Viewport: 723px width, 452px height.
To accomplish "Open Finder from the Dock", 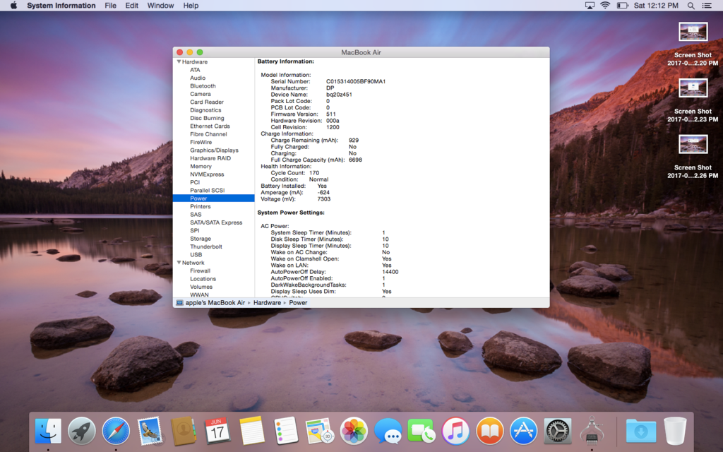I will tap(48, 431).
